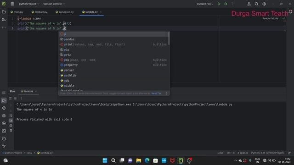
Task: Open the Problems tool window
Action: [4, 138]
